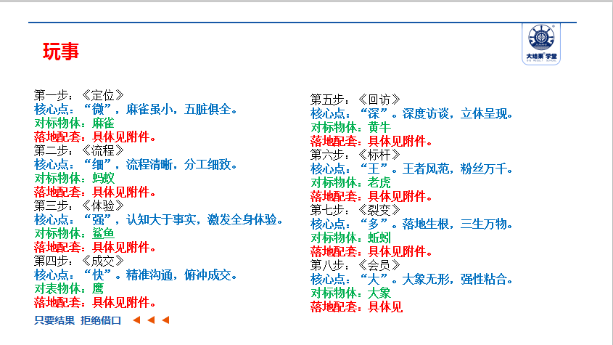Click the heading 第二步：《流程》
Screen dimensions: 613x345
point(79,150)
